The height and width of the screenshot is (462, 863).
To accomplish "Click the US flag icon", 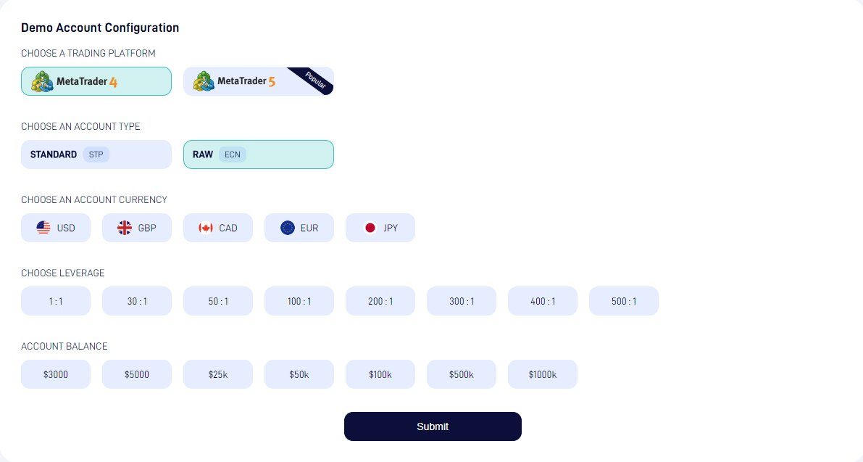I will [43, 228].
